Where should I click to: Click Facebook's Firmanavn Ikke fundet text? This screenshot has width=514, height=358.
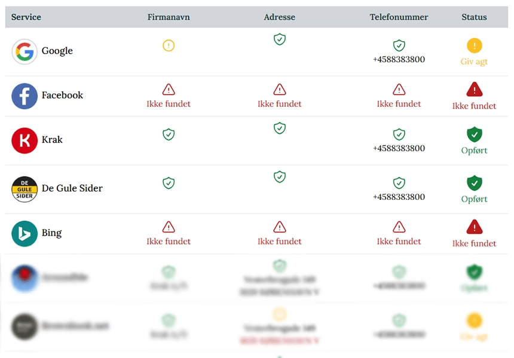[x=169, y=104]
